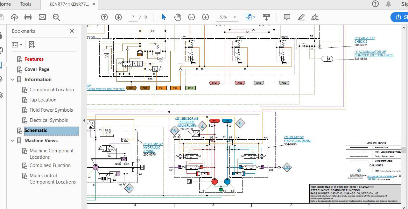
Task: Click the Pump GP Hydraulic (Main) link
Action: (297, 139)
